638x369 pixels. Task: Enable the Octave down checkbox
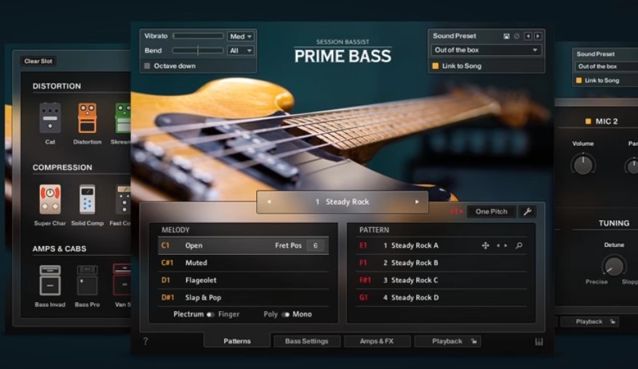tap(148, 66)
